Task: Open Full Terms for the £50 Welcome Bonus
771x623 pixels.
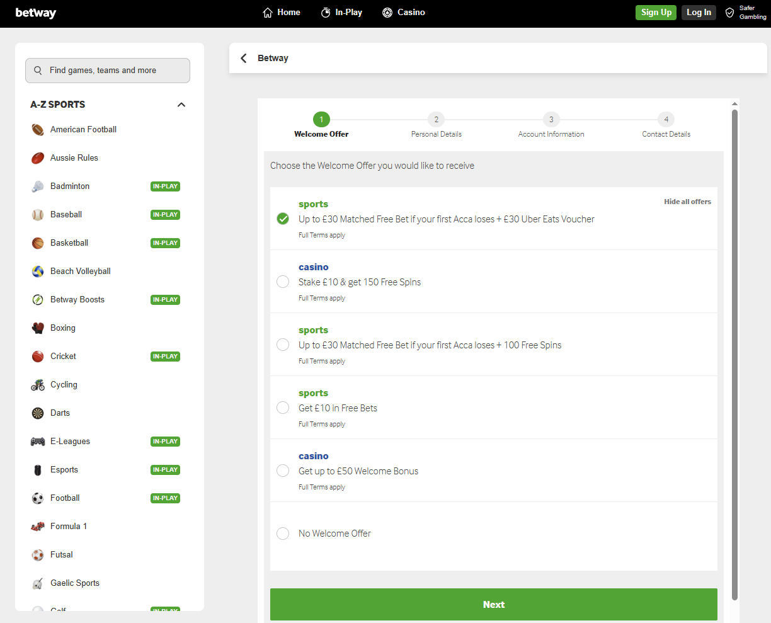Action: [x=322, y=487]
